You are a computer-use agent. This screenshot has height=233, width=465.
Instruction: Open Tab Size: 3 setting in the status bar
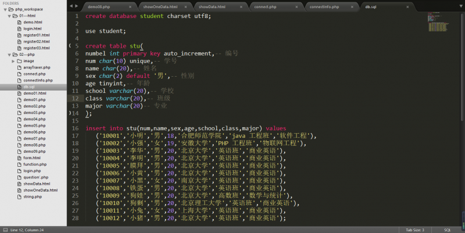coord(415,230)
